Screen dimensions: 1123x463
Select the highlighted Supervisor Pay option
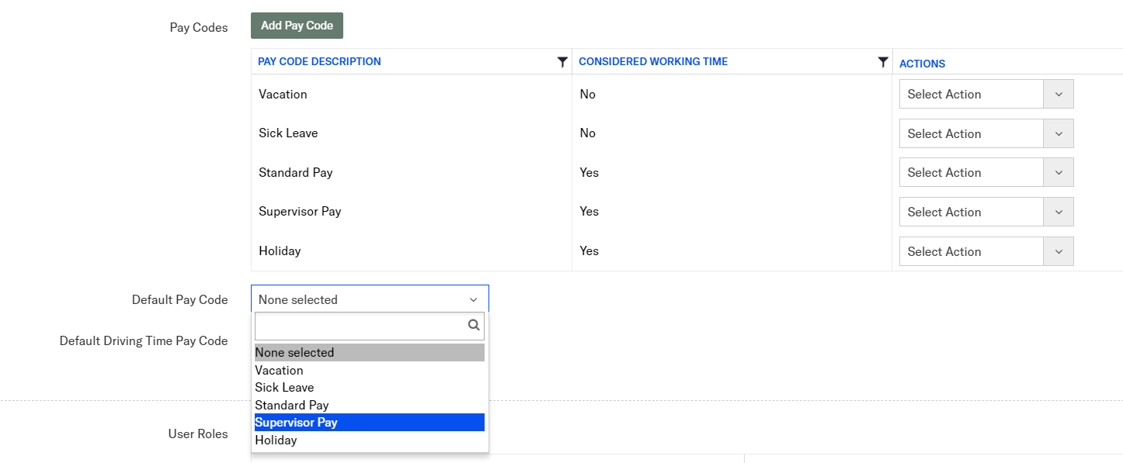pyautogui.click(x=296, y=423)
